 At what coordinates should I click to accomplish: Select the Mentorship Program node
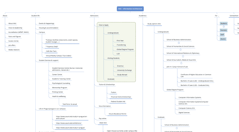59,88
